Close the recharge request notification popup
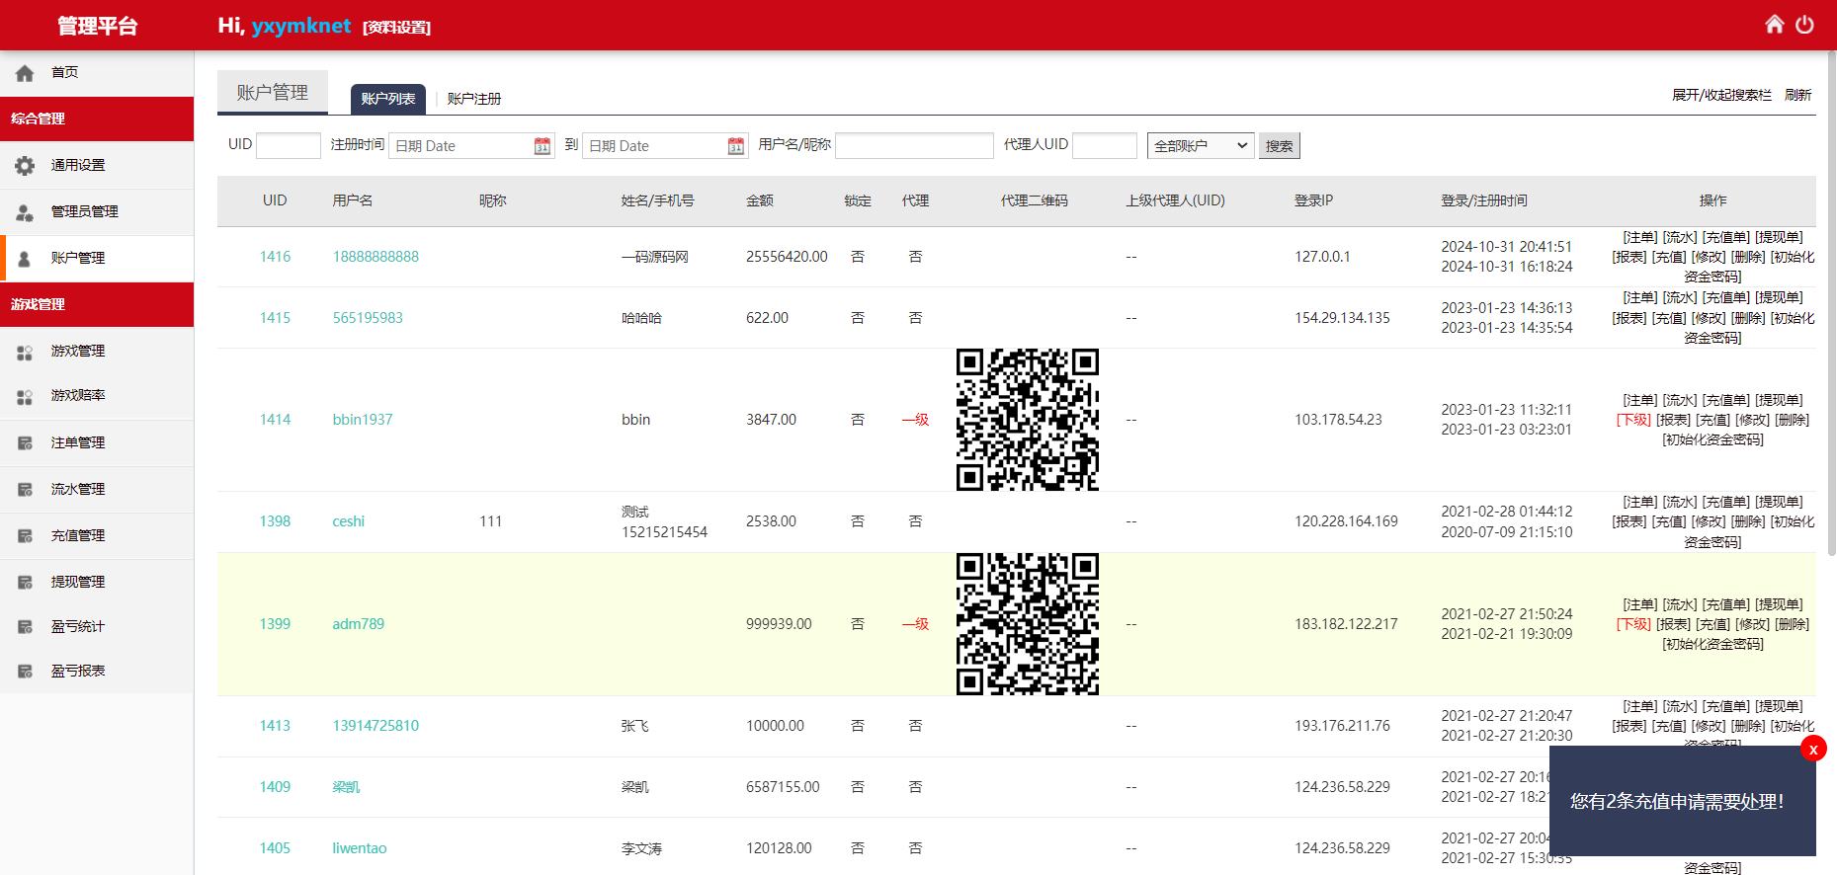This screenshot has width=1837, height=875. click(x=1813, y=750)
